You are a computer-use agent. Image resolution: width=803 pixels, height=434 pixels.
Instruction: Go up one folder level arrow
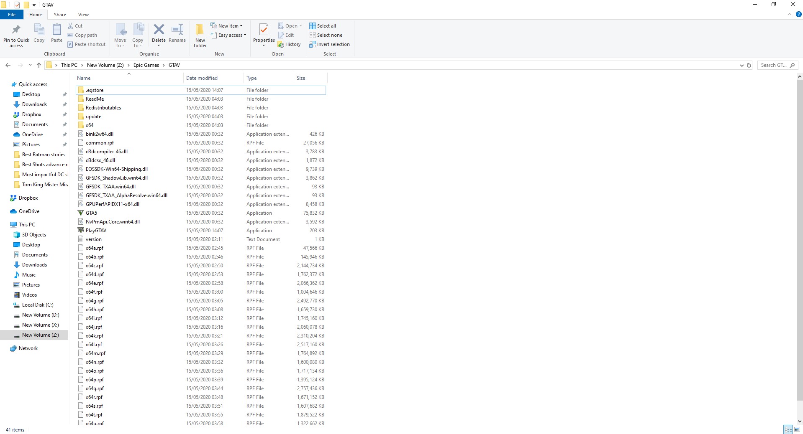39,65
